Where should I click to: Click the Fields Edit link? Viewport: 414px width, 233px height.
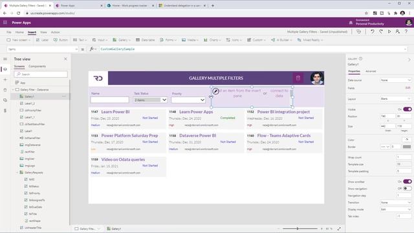tap(408, 88)
